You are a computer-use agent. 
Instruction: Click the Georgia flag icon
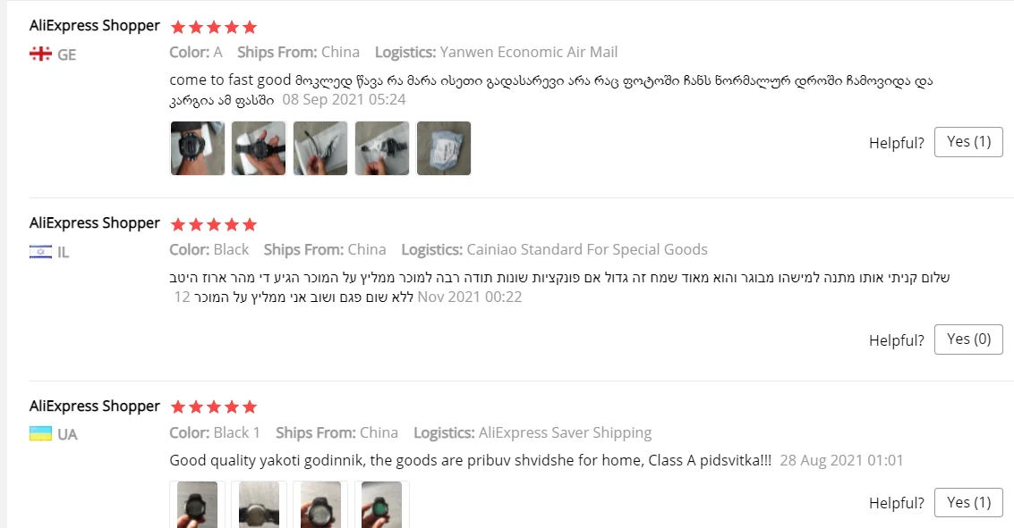pos(40,54)
